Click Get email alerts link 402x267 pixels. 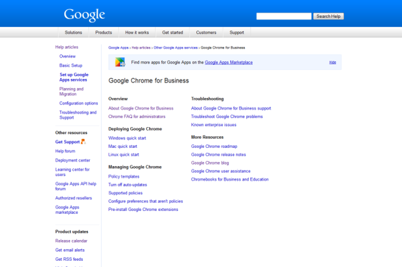pyautogui.click(x=70, y=250)
